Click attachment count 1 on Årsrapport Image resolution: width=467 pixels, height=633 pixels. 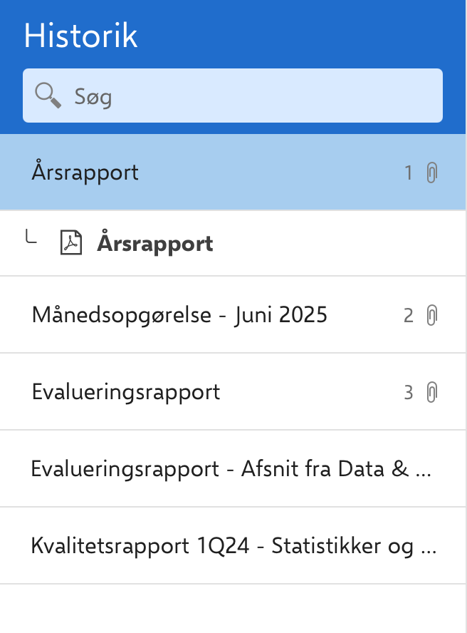pos(409,173)
